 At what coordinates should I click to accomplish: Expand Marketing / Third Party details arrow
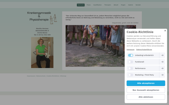click(162, 75)
